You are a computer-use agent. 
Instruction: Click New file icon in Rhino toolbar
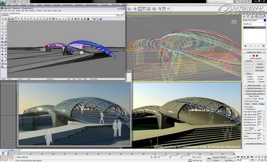3,19
